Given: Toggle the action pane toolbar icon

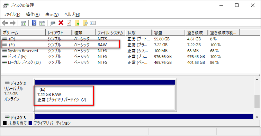Looking at the screenshot, I should click(42, 23).
